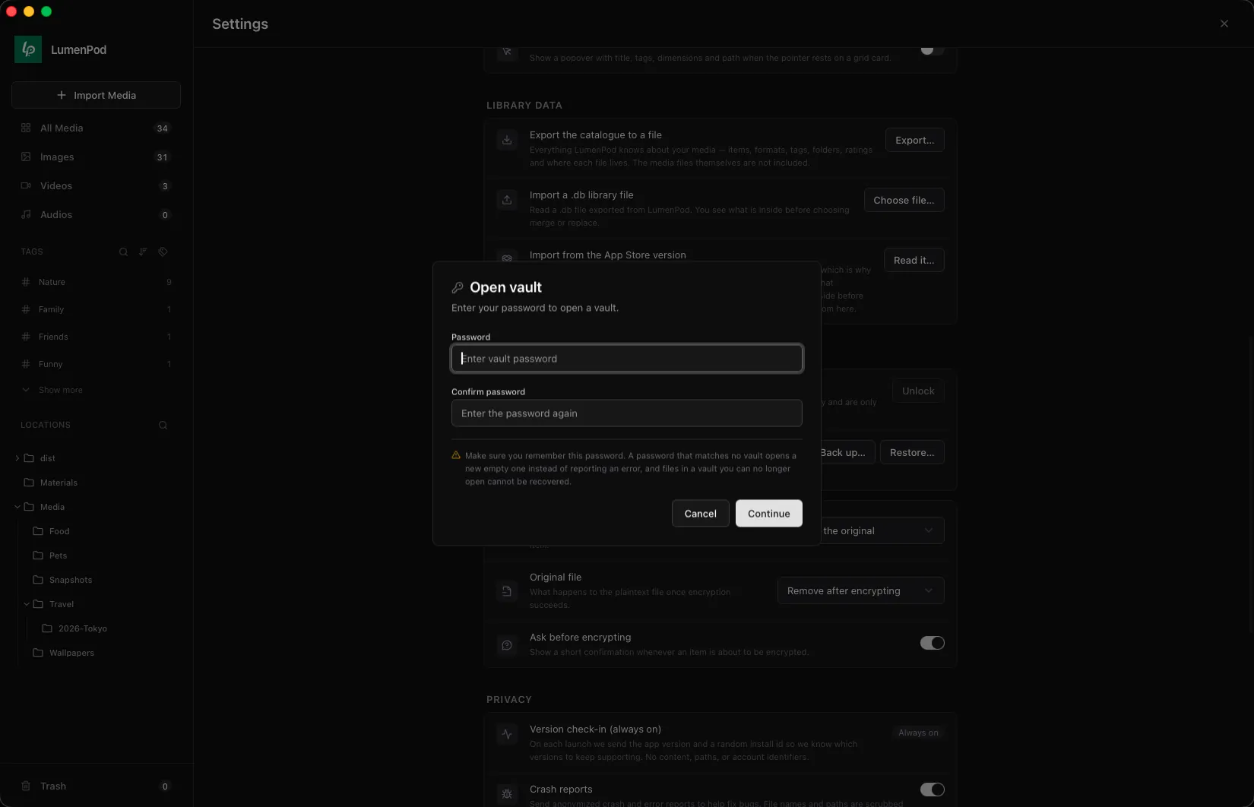Image resolution: width=1254 pixels, height=807 pixels.
Task: Click the search locations magnifier icon
Action: pyautogui.click(x=163, y=425)
